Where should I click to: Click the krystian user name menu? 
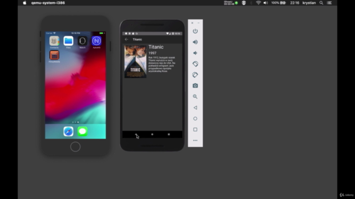pyautogui.click(x=309, y=3)
